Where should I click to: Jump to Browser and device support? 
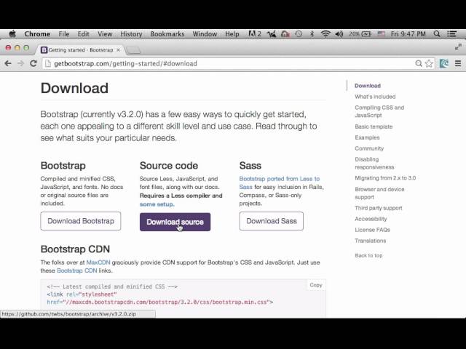point(379,193)
